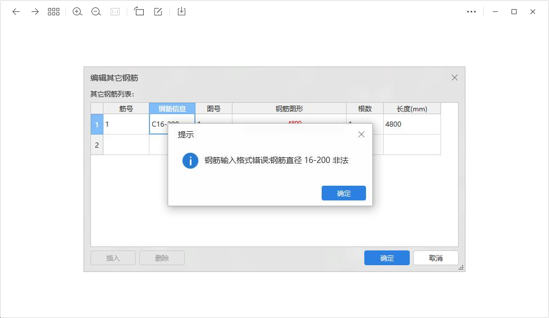
Task: Click the 插入 button
Action: point(113,258)
